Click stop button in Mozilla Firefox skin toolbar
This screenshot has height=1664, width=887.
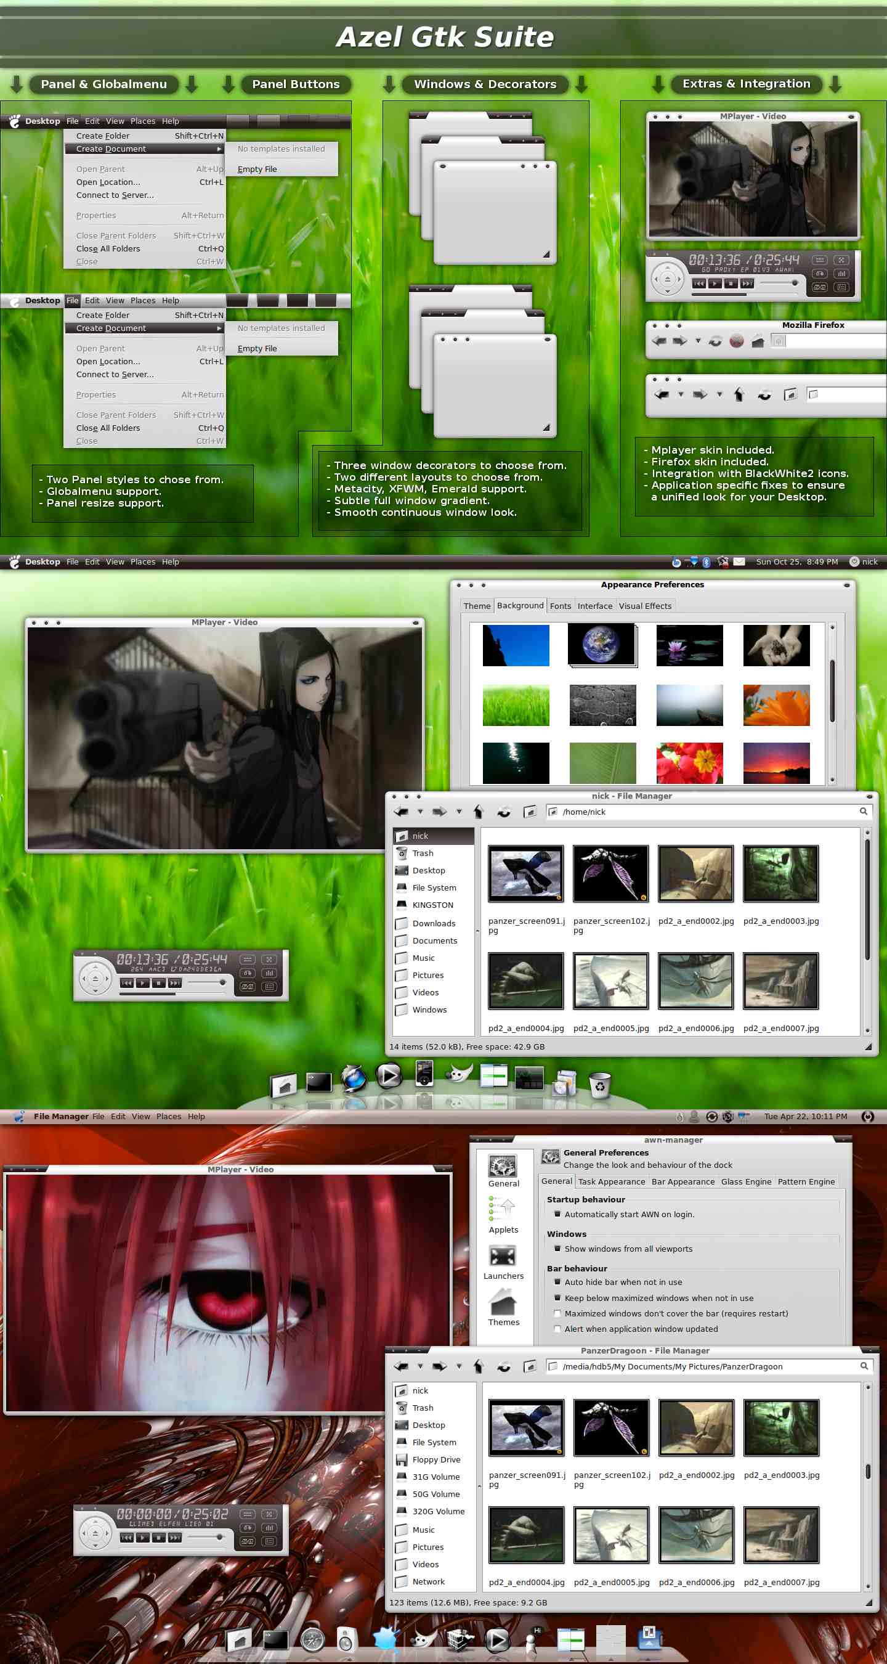pos(737,340)
